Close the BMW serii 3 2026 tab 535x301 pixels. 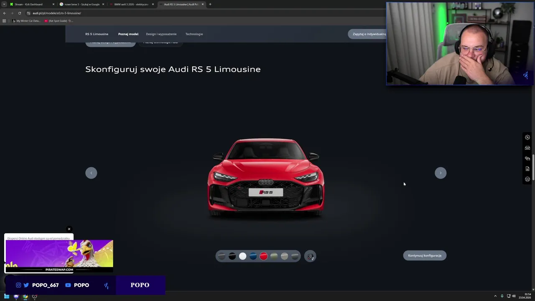point(153,4)
